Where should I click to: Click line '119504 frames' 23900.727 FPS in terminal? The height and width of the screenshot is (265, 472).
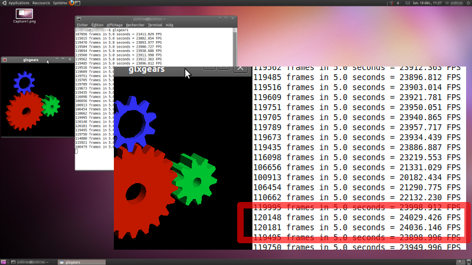119,47
